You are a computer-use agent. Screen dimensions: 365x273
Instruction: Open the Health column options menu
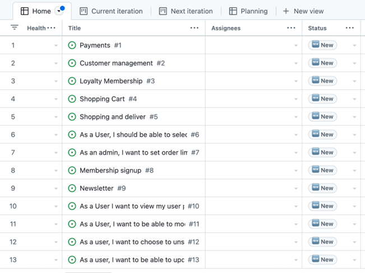51,28
